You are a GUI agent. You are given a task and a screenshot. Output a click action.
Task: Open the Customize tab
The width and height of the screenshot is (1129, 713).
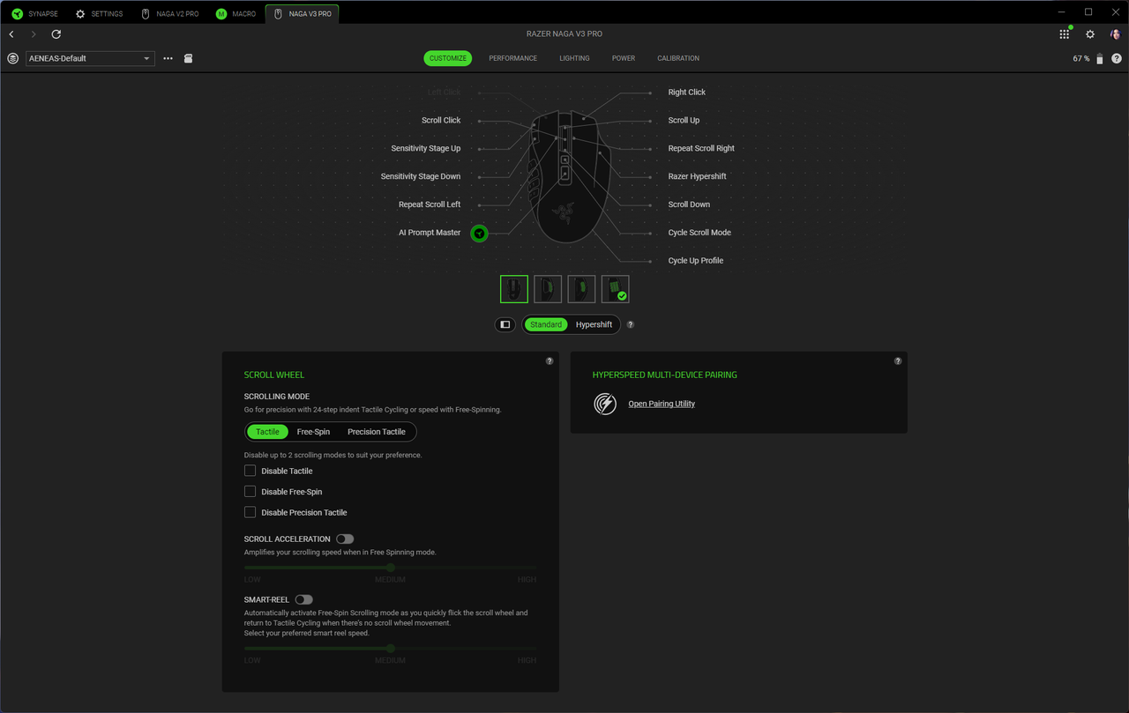click(x=448, y=58)
